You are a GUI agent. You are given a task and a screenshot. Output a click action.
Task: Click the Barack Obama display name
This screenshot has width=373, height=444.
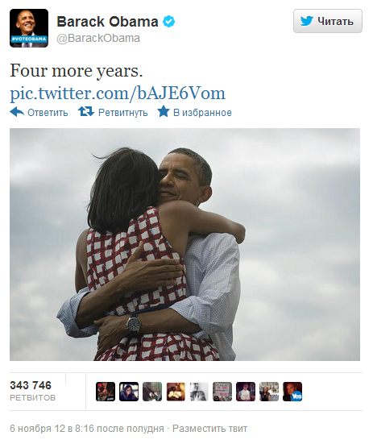tap(107, 22)
